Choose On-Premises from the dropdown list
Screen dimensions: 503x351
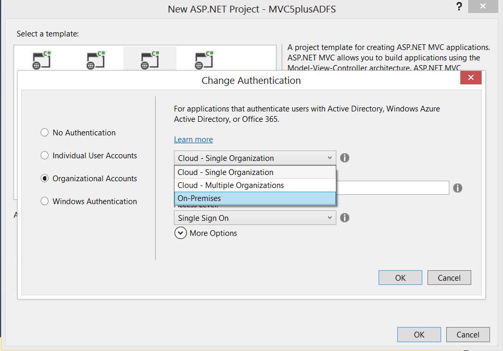point(255,198)
